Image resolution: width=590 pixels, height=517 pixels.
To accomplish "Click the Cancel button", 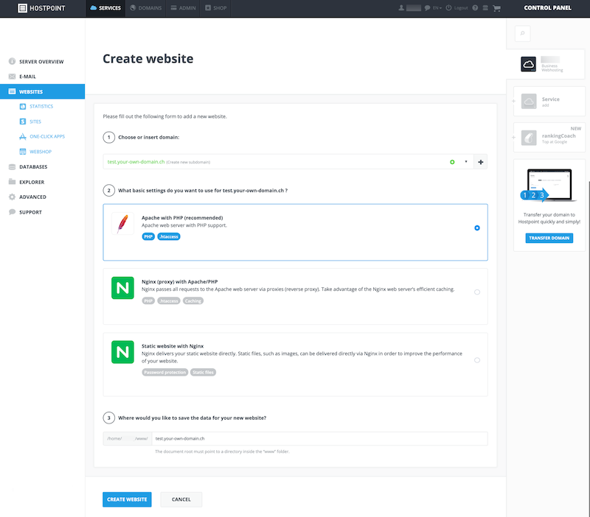I will click(x=181, y=499).
